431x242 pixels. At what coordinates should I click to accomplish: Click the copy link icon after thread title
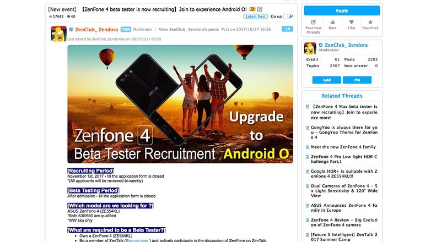260,9
